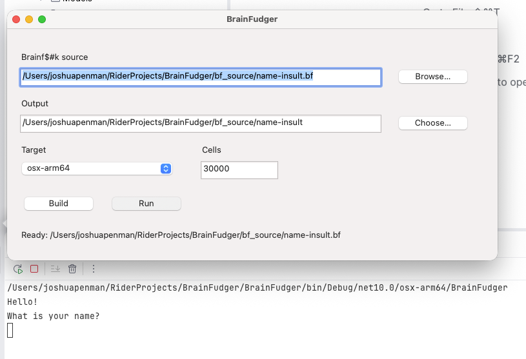
Task: Click the "Hello!" console line
Action: (x=22, y=302)
